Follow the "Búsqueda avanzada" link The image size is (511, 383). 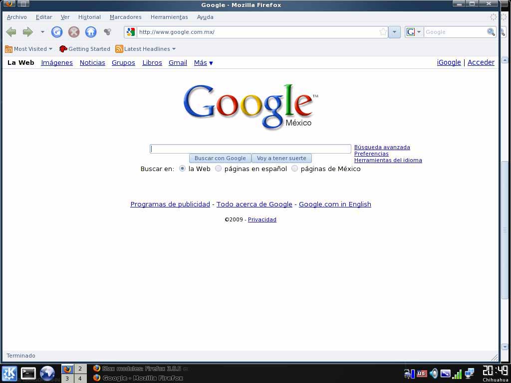tap(382, 147)
